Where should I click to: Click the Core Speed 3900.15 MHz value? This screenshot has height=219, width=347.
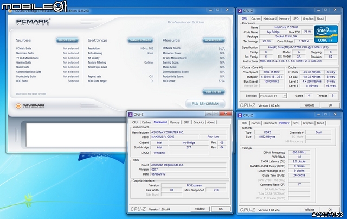[271, 72]
